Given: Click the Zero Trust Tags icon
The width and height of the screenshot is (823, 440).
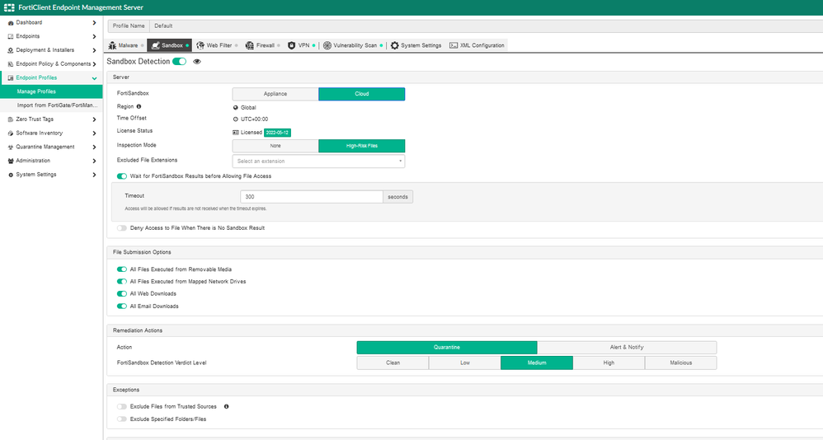Looking at the screenshot, I should tap(11, 119).
